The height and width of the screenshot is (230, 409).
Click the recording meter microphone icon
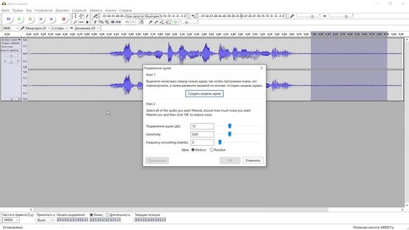point(95,16)
